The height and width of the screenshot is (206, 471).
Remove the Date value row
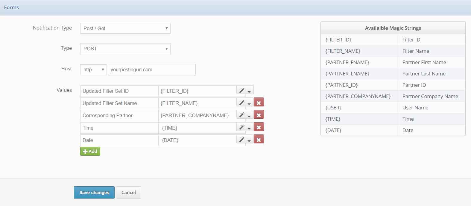click(259, 140)
